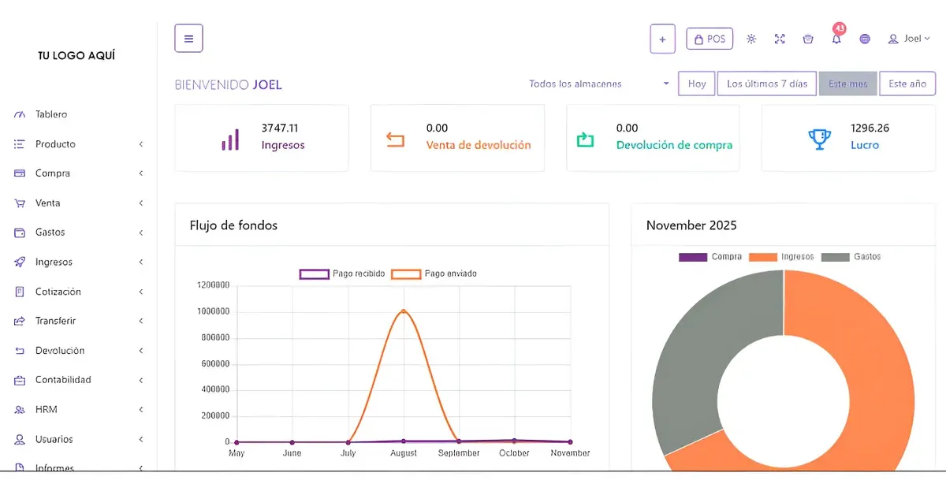This screenshot has height=495, width=946.
Task: Click Transferir share icon
Action: (x=20, y=321)
